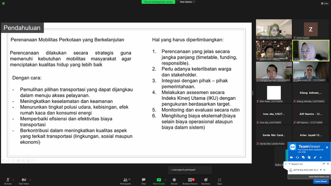This screenshot has width=331, height=186.
Task: Open the View Options dropdown
Action: [x=187, y=2]
